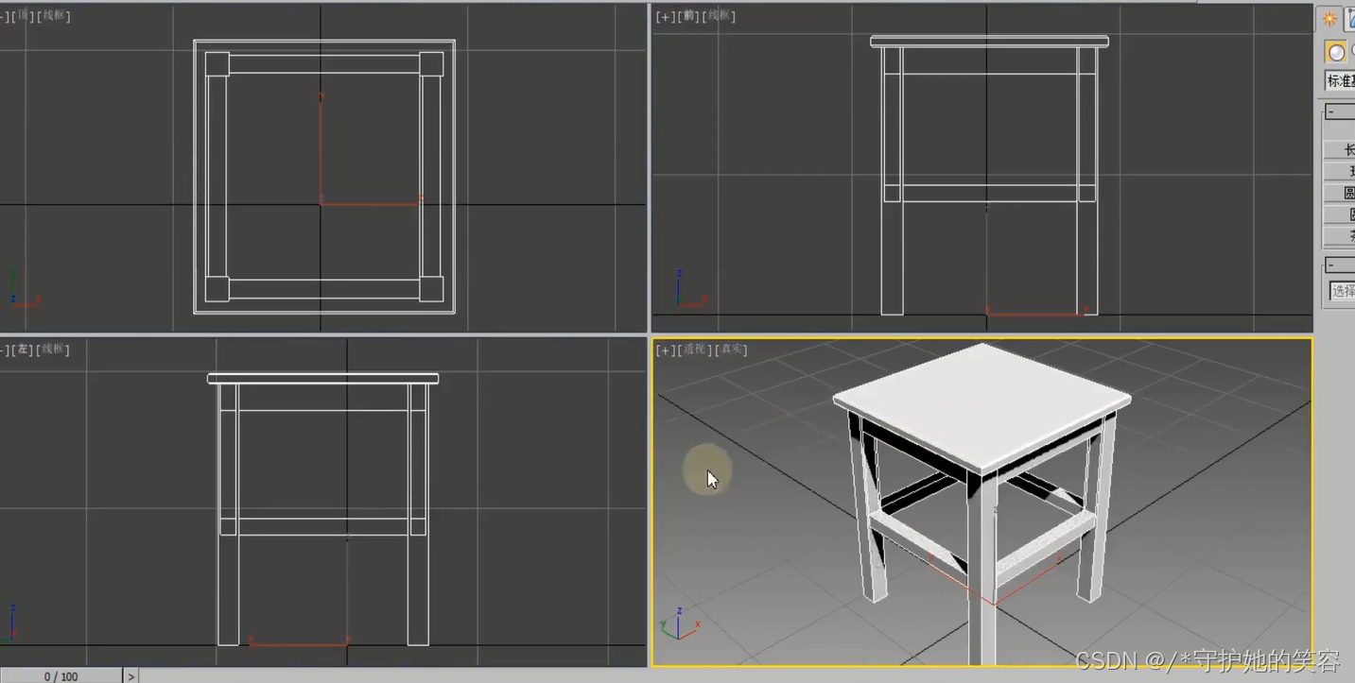Viewport: 1355px width, 683px height.
Task: Click the 长方体 box primitive button
Action: (x=1339, y=150)
